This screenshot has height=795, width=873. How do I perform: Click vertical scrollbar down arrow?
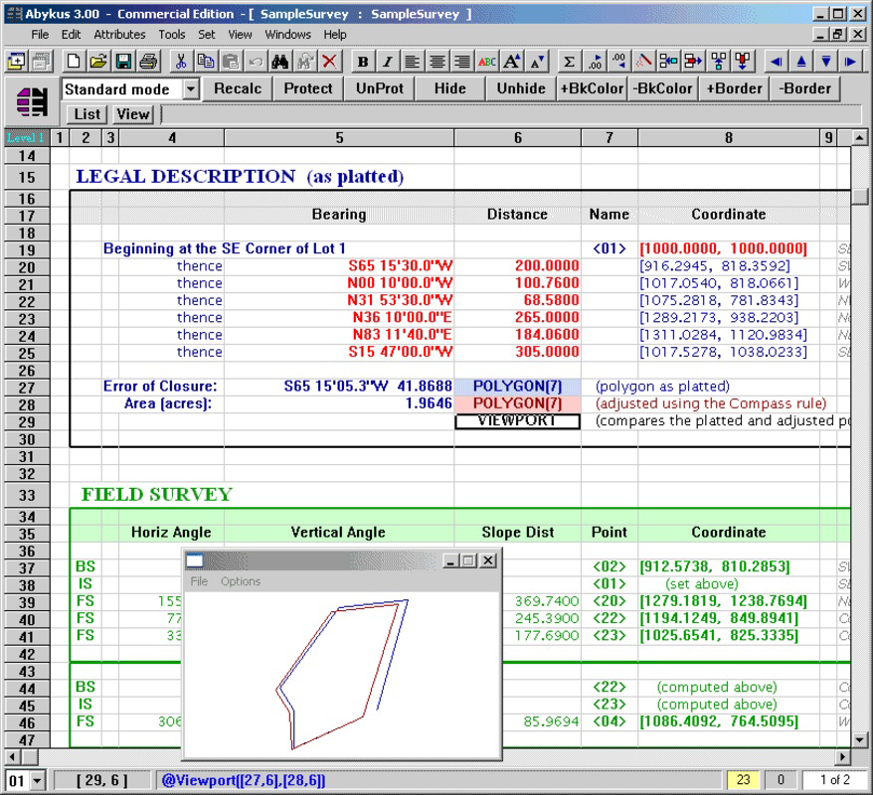860,740
